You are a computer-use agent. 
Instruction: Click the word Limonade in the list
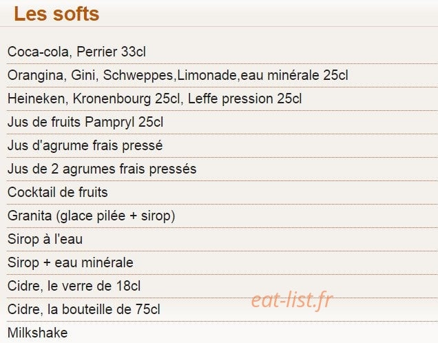[x=207, y=75]
